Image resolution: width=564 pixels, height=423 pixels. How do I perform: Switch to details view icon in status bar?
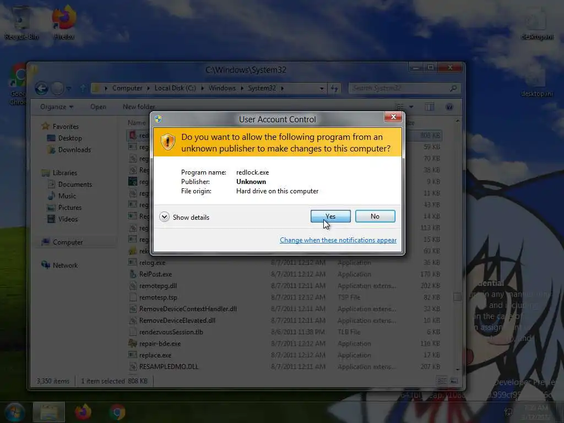(x=442, y=381)
